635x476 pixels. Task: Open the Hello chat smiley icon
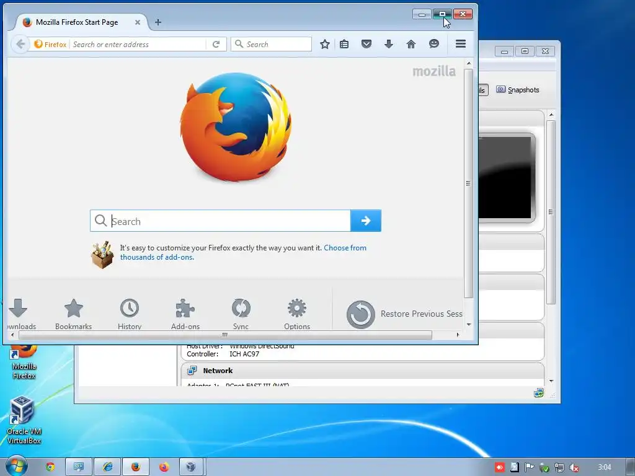tap(434, 44)
